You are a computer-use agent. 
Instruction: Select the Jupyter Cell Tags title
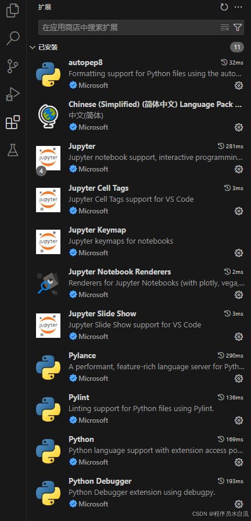point(98,188)
